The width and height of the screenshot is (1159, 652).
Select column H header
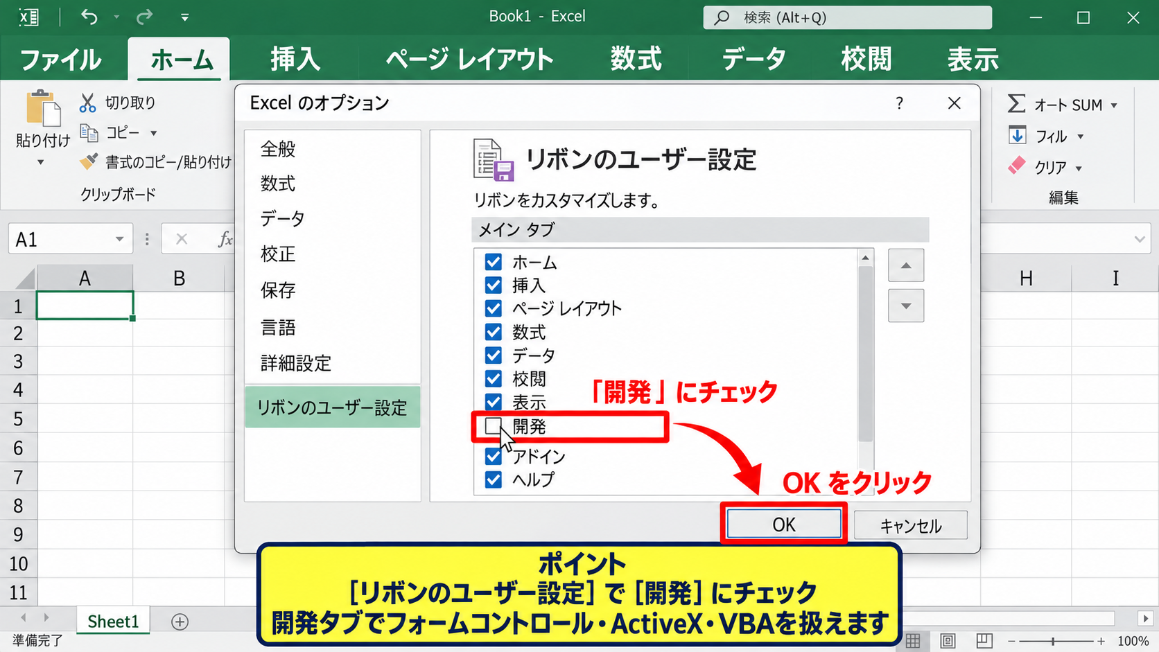pyautogui.click(x=1026, y=279)
